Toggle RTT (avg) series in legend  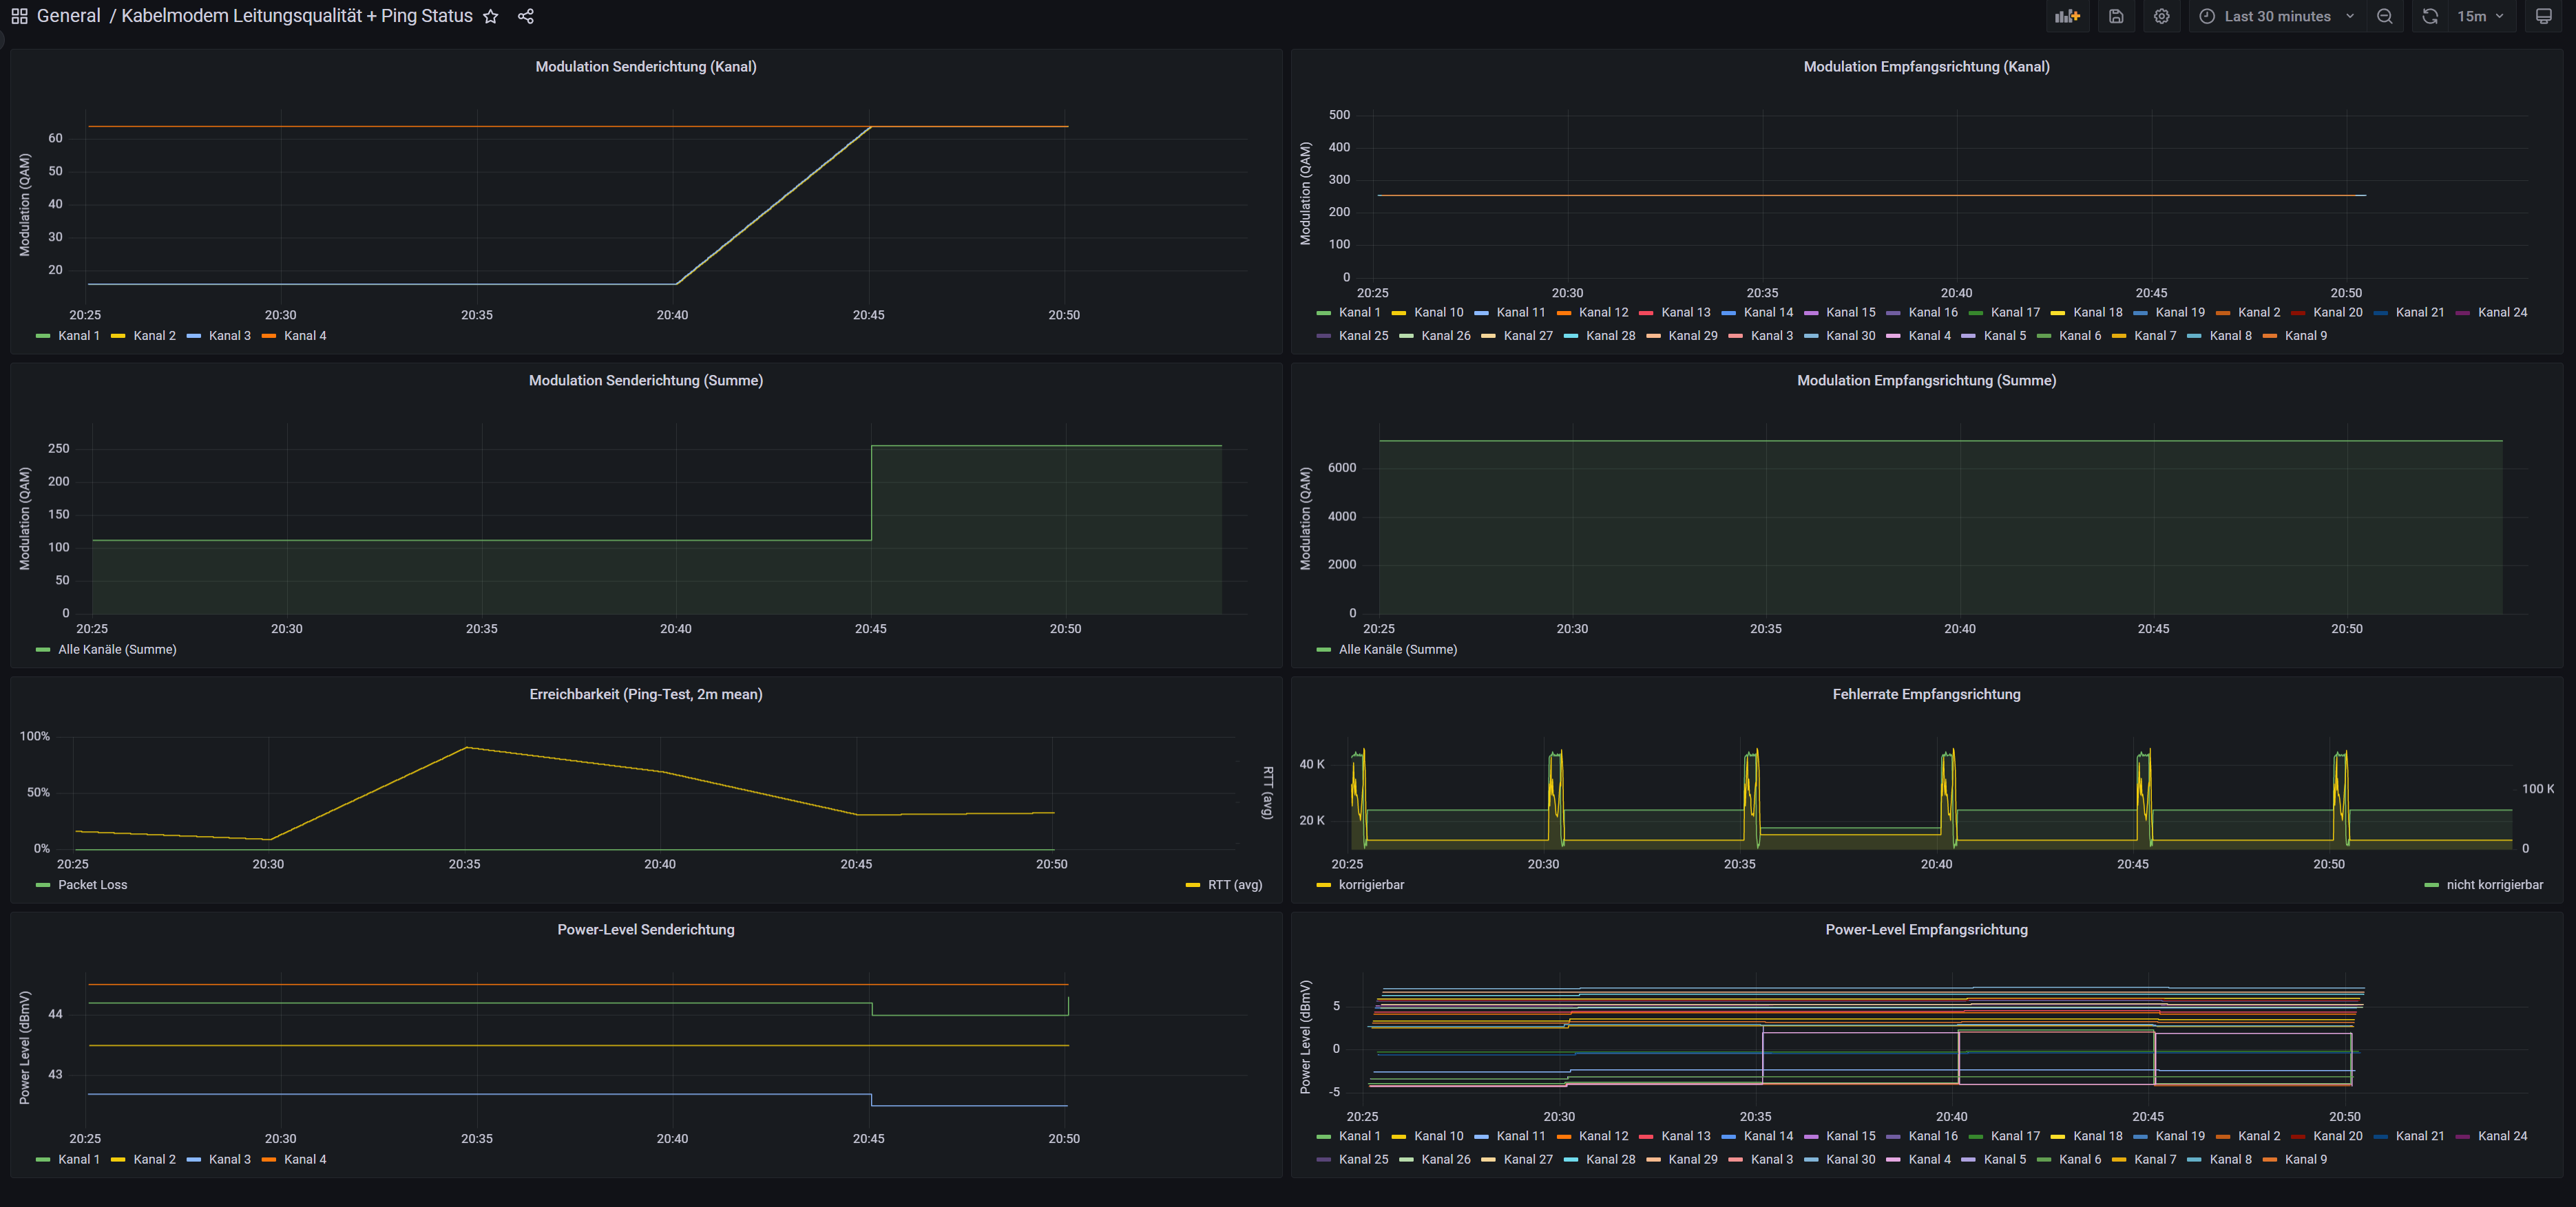1234,884
